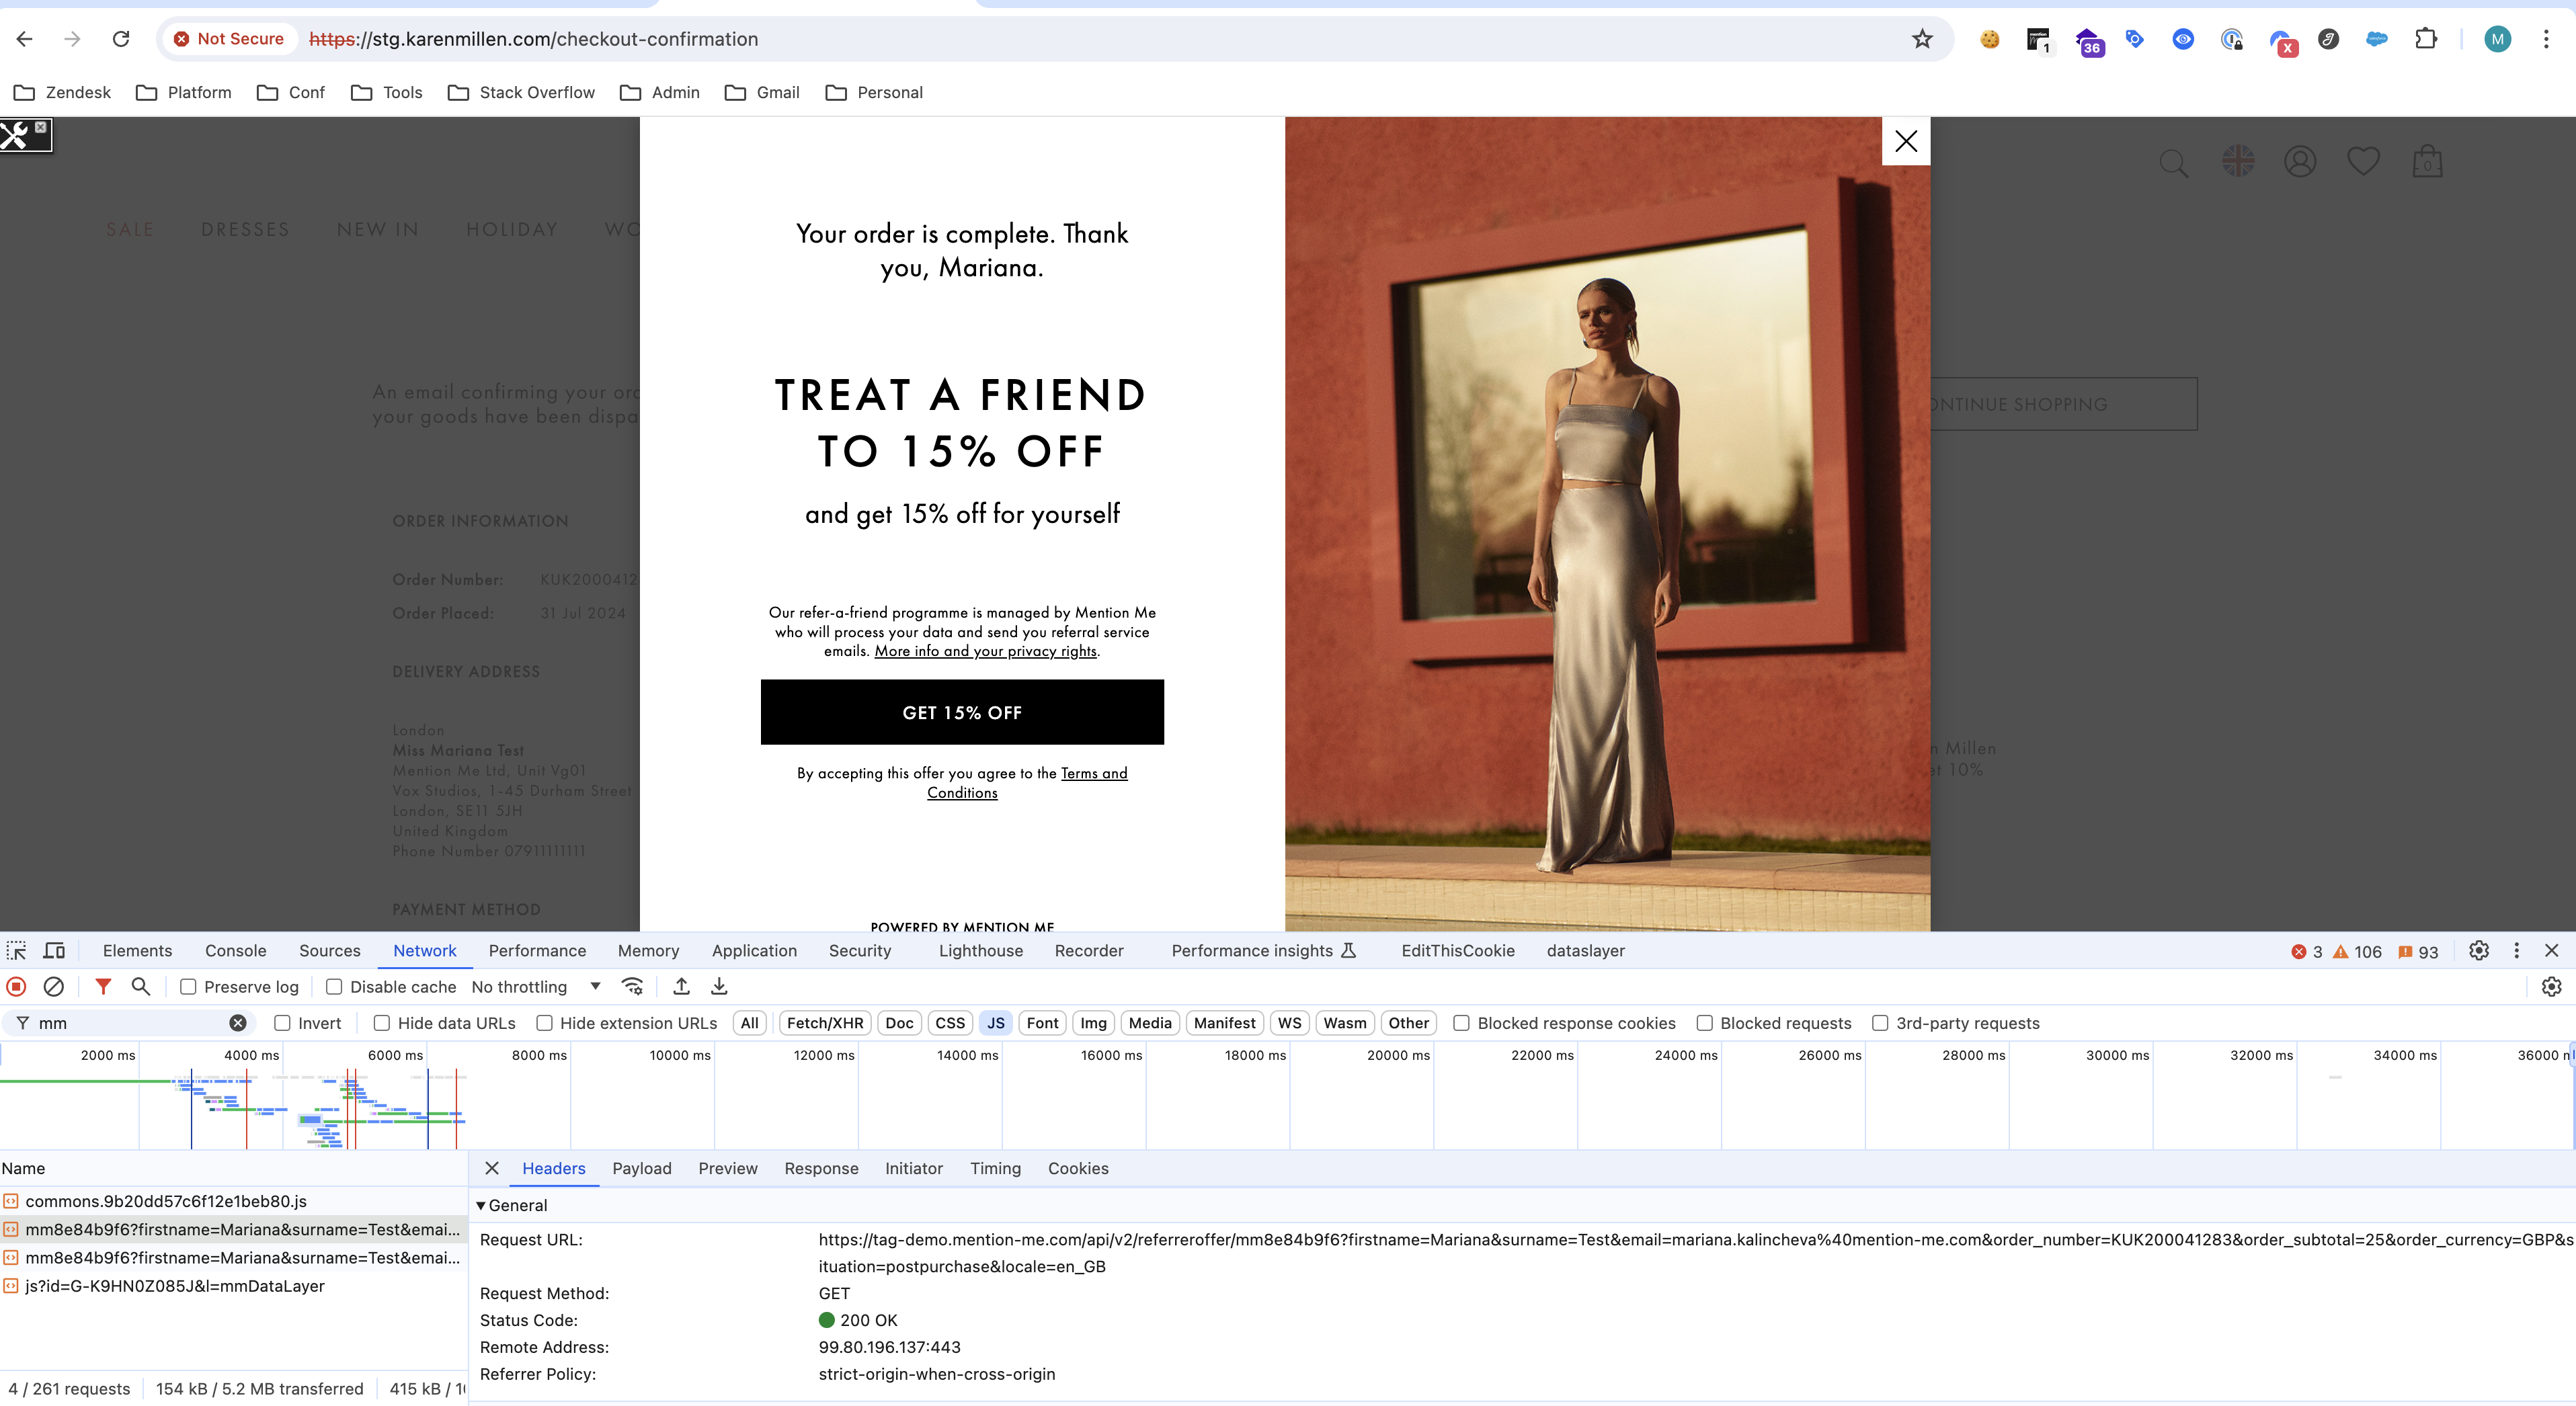The height and width of the screenshot is (1406, 2576).
Task: Click the Not Secure site info chip
Action: point(230,39)
